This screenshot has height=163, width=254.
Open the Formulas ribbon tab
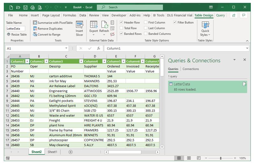[x=70, y=15]
